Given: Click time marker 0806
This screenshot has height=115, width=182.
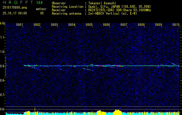Looking at the screenshot, I should point(106,25).
